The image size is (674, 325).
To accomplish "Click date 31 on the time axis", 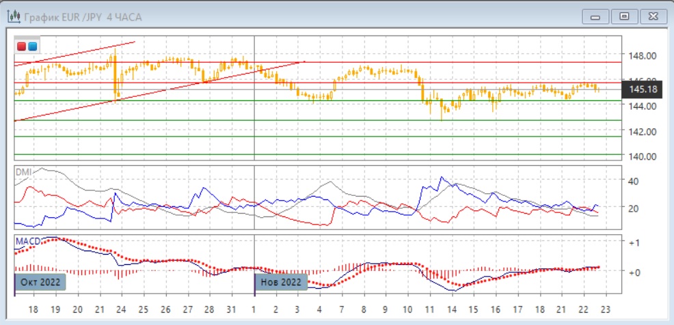I will click(232, 309).
